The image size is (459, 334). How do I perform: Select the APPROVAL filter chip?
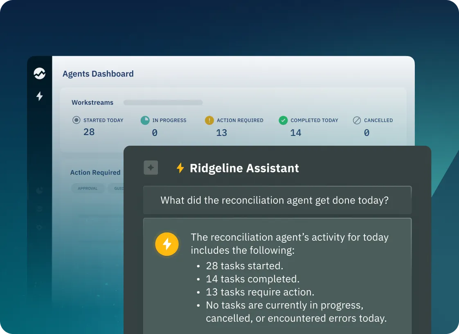coord(88,188)
